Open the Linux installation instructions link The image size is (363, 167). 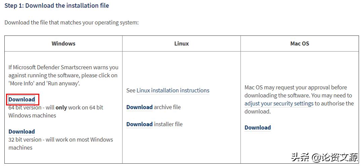173,90
